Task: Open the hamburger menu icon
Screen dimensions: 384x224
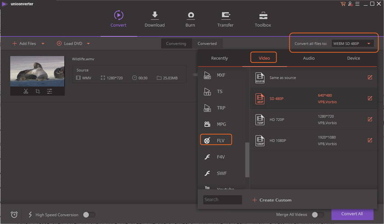Action: [357, 4]
